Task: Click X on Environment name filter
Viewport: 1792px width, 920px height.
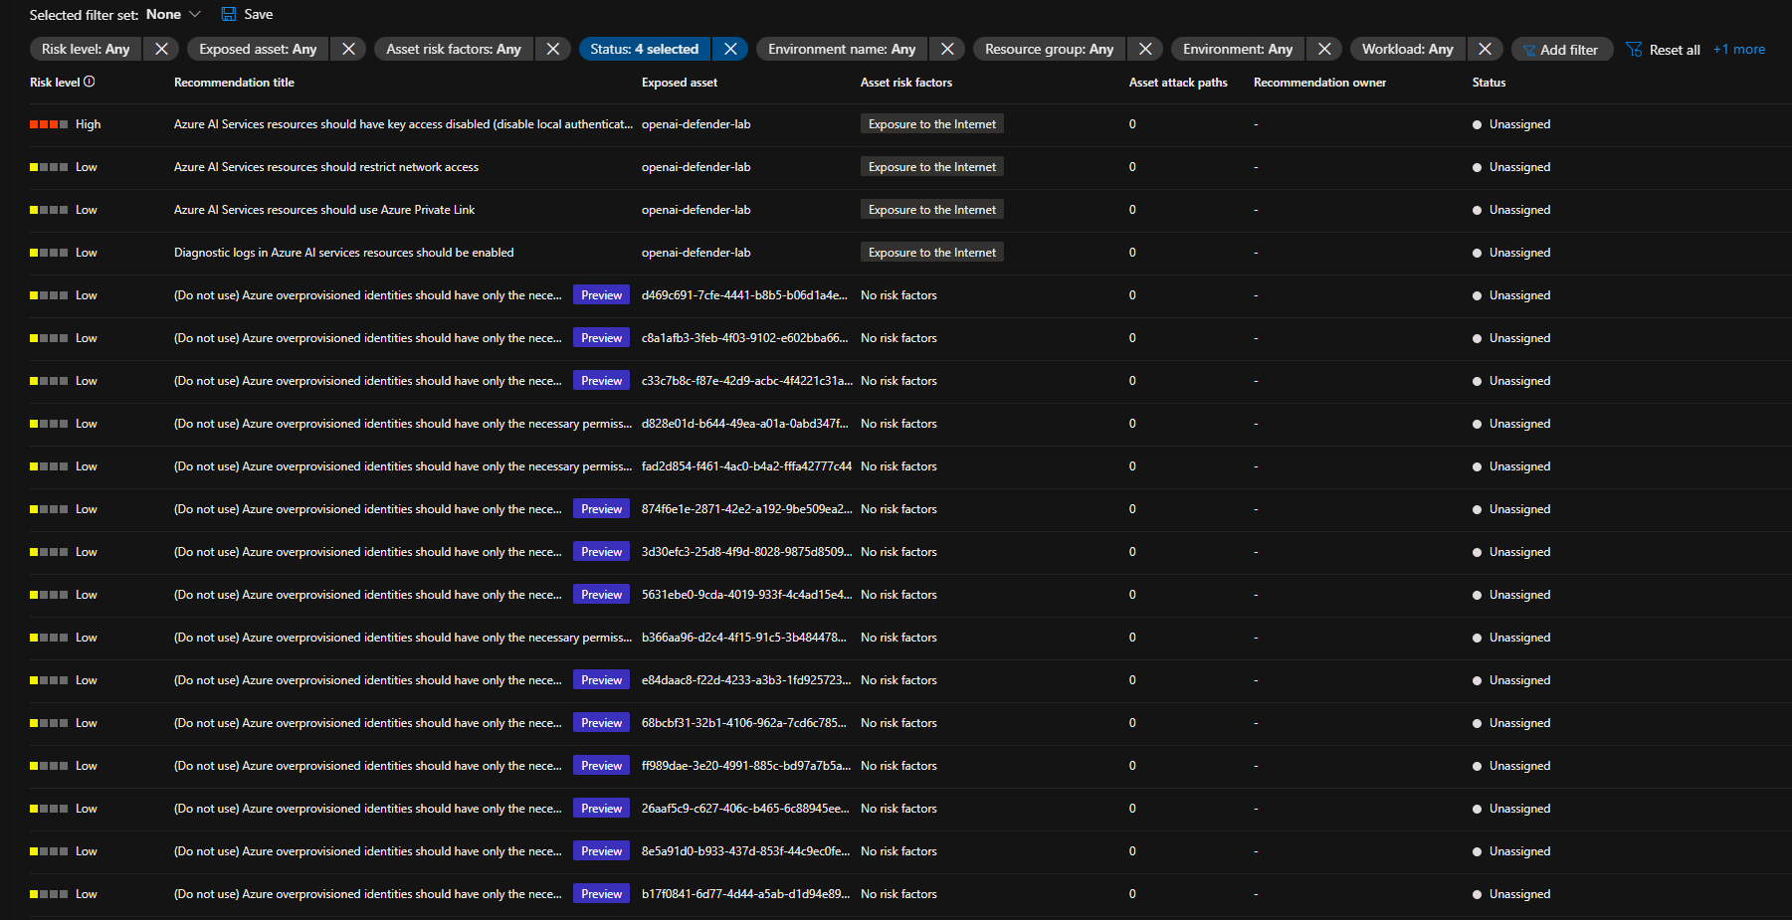Action: [947, 49]
